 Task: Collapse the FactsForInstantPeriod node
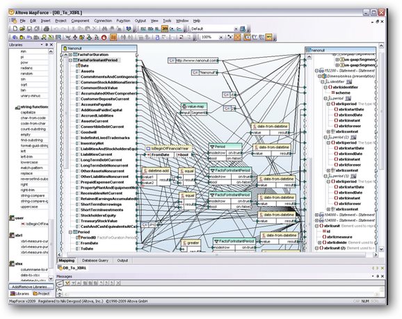point(70,60)
